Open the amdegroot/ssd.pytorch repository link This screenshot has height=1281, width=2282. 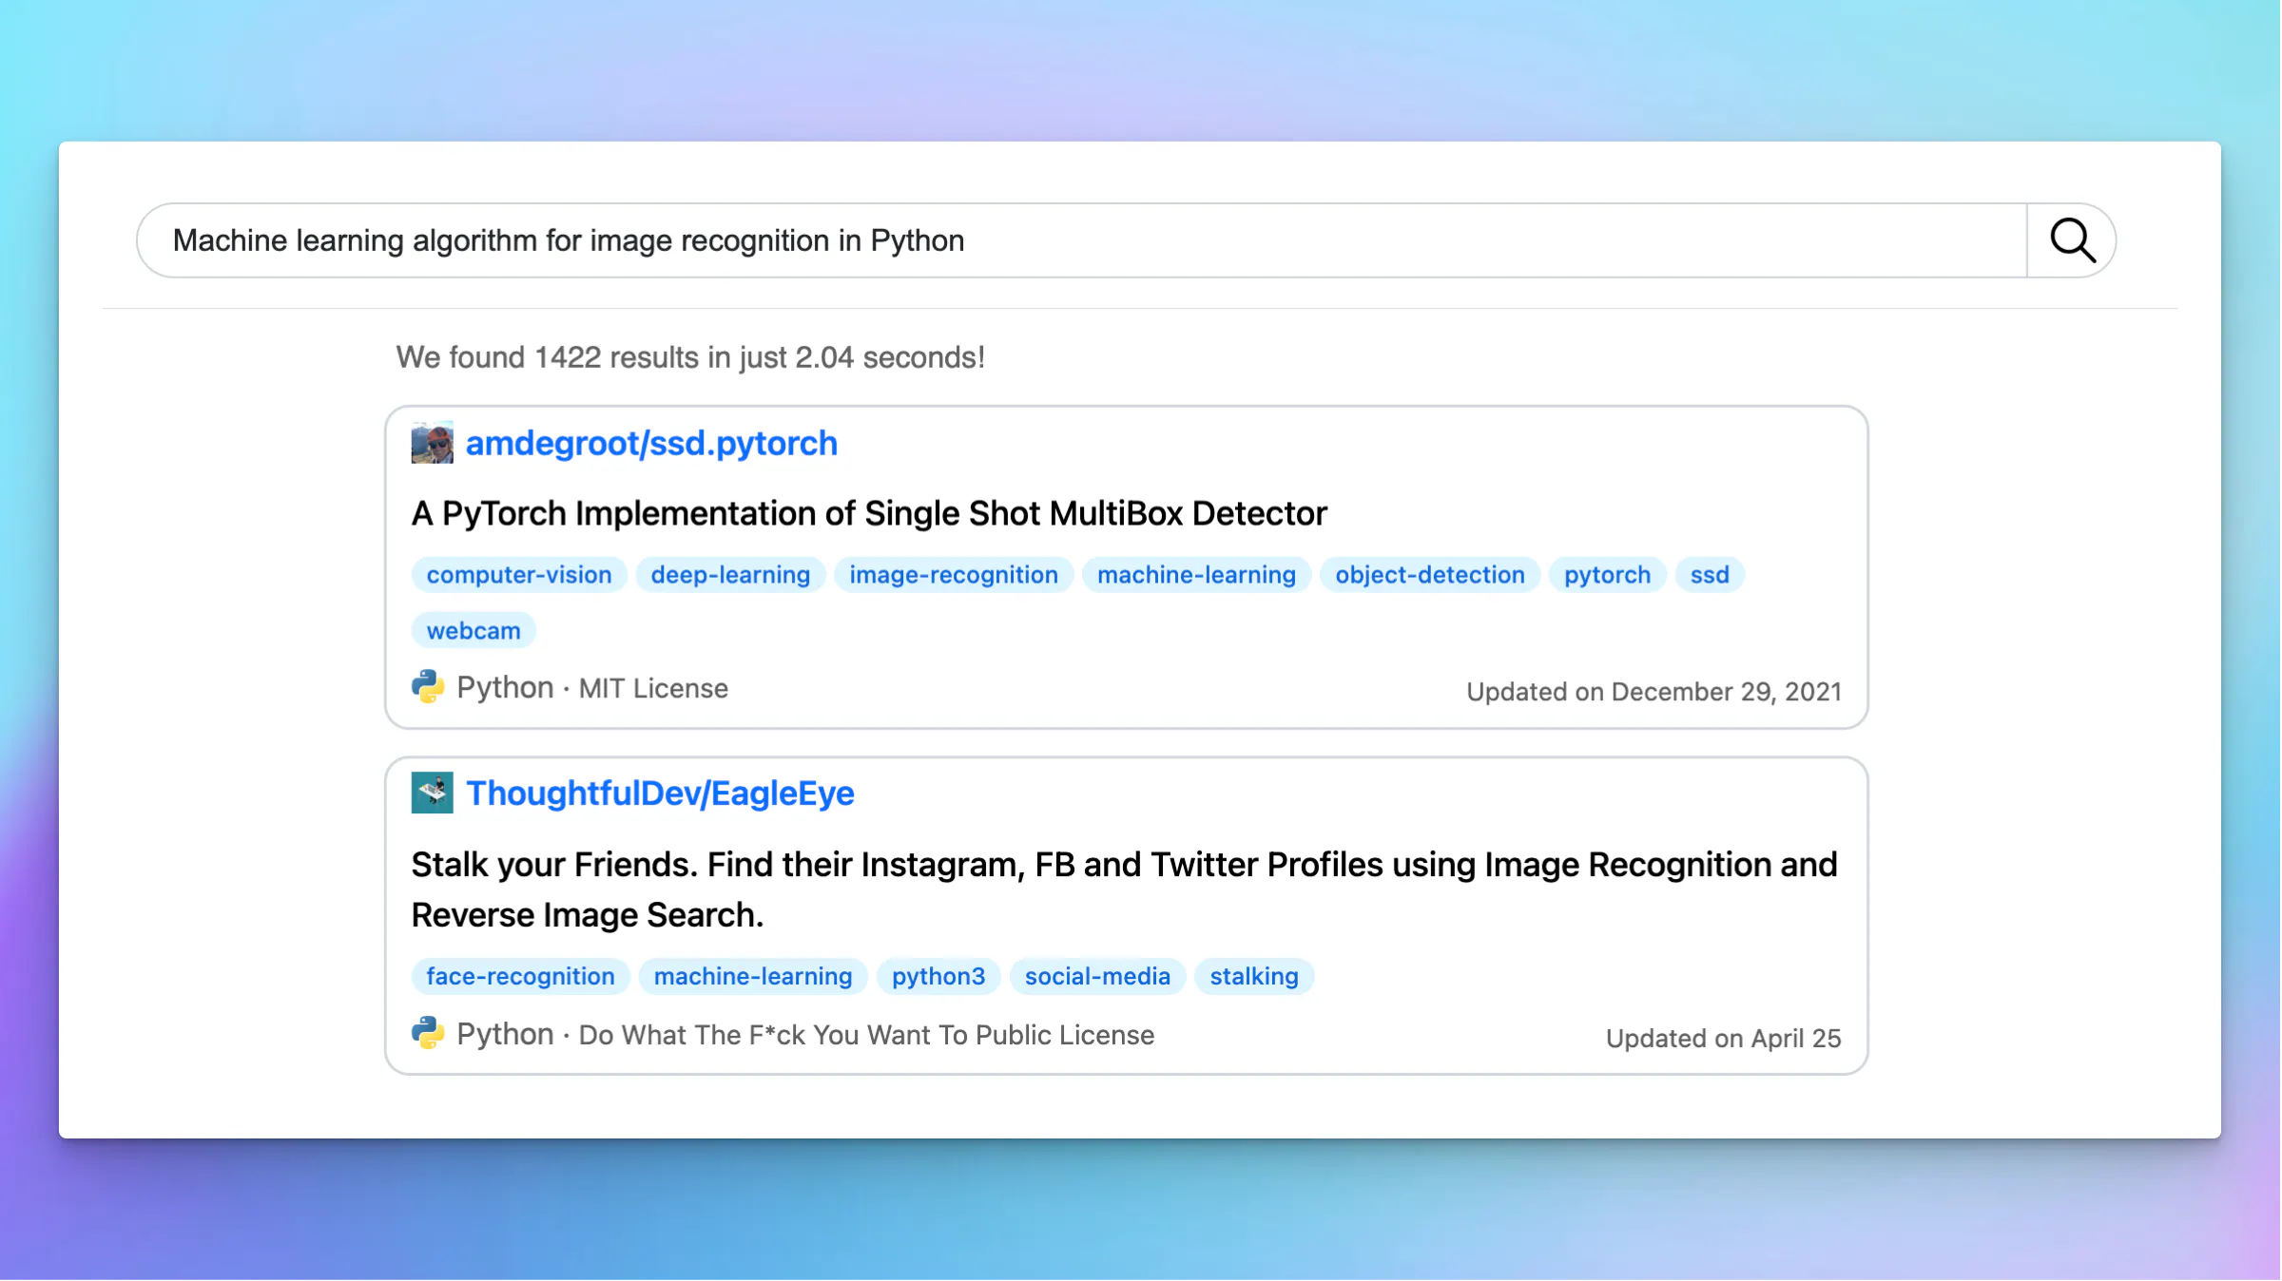[651, 443]
